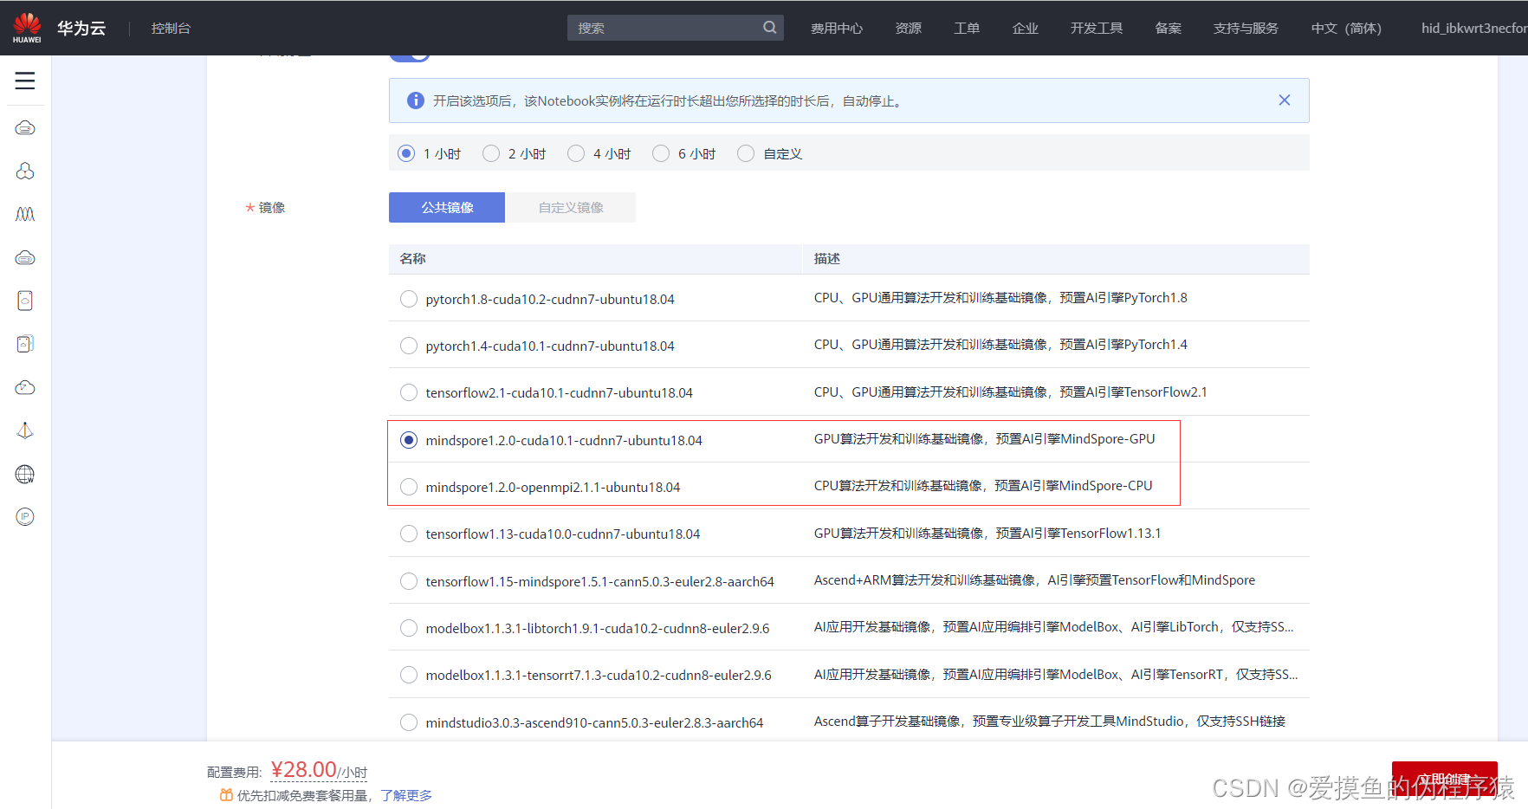Open the 开发工具 menu

pos(1097,28)
